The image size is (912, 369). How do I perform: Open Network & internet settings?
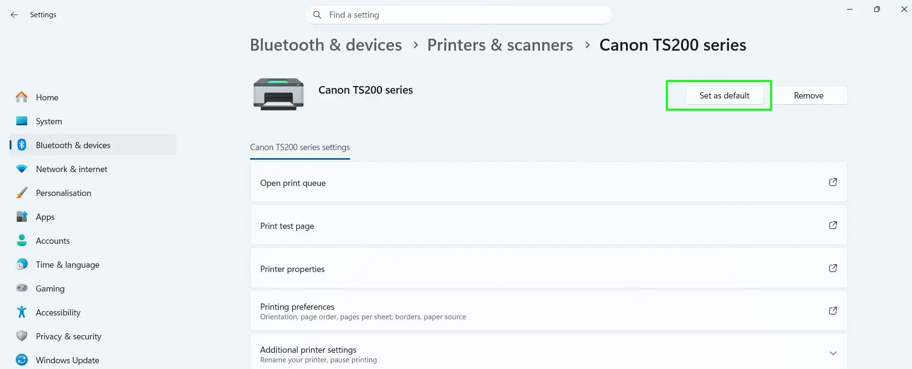click(93, 169)
